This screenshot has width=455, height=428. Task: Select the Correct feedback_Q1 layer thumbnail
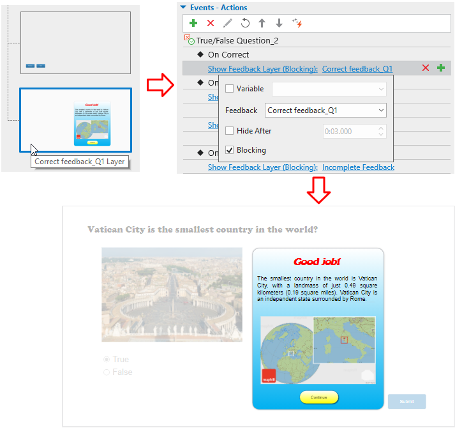click(x=75, y=119)
